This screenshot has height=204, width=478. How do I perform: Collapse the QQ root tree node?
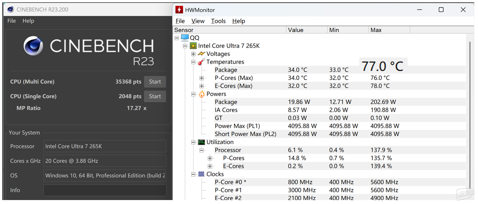pyautogui.click(x=177, y=38)
